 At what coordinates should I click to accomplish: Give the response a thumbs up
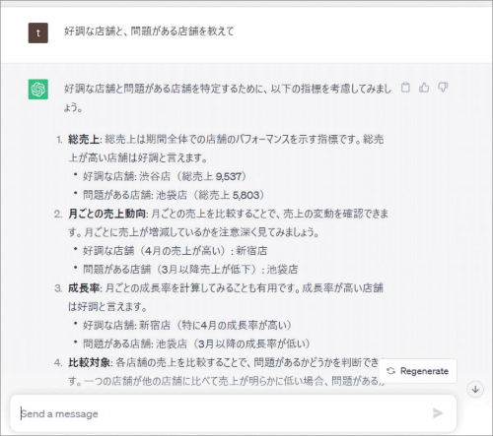(424, 88)
